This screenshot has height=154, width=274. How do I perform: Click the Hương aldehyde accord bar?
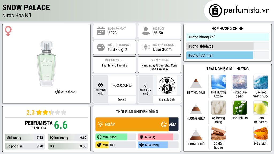pyautogui.click(x=227, y=46)
